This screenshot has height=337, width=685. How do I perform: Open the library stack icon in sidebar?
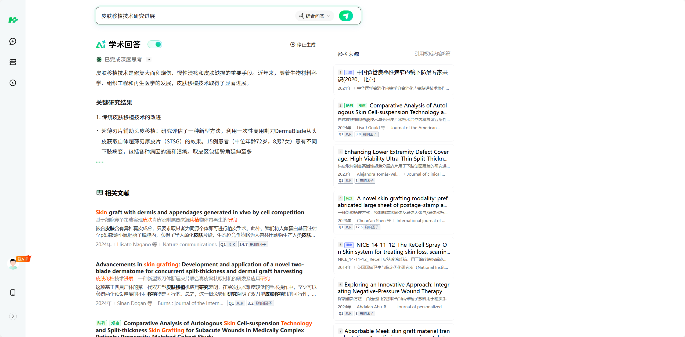click(x=13, y=62)
